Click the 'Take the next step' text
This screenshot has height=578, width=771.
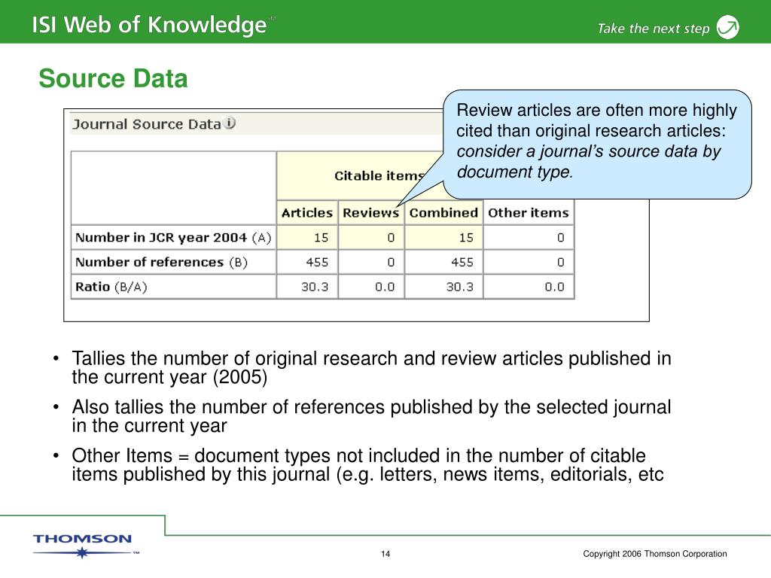tap(654, 29)
